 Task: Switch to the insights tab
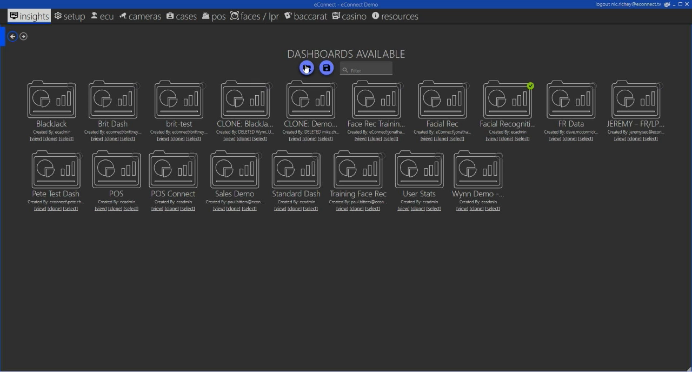(x=29, y=16)
